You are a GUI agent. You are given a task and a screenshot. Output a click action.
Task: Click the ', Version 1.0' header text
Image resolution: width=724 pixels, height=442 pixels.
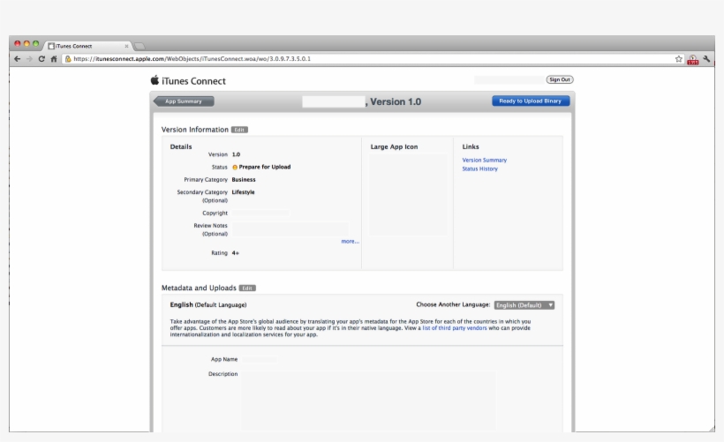(394, 102)
